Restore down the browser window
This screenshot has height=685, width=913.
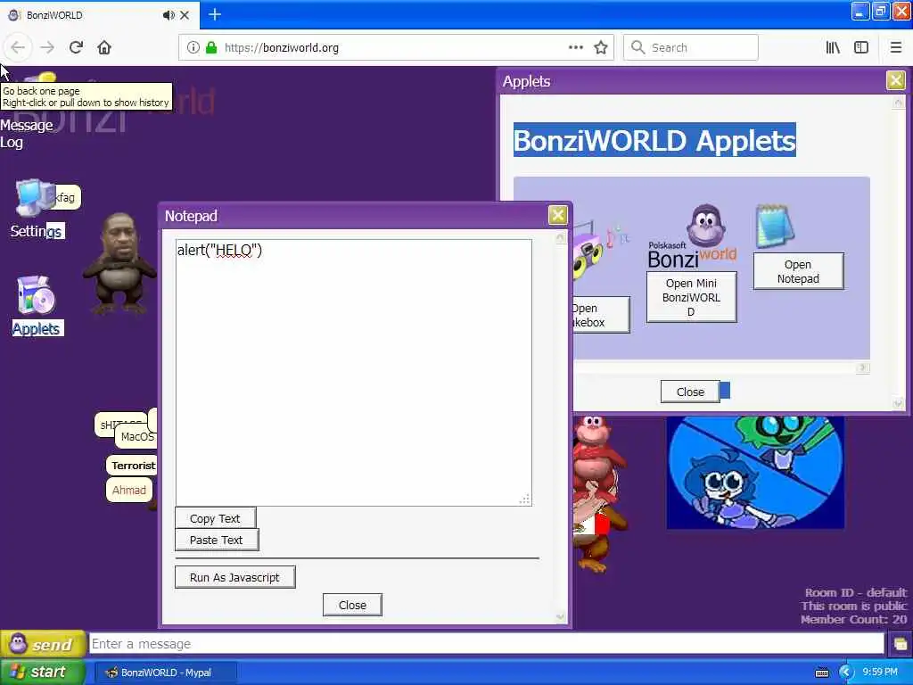[880, 12]
